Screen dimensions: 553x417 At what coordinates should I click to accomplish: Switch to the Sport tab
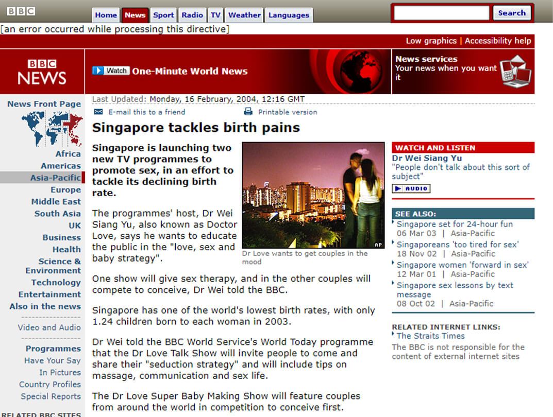(x=163, y=15)
